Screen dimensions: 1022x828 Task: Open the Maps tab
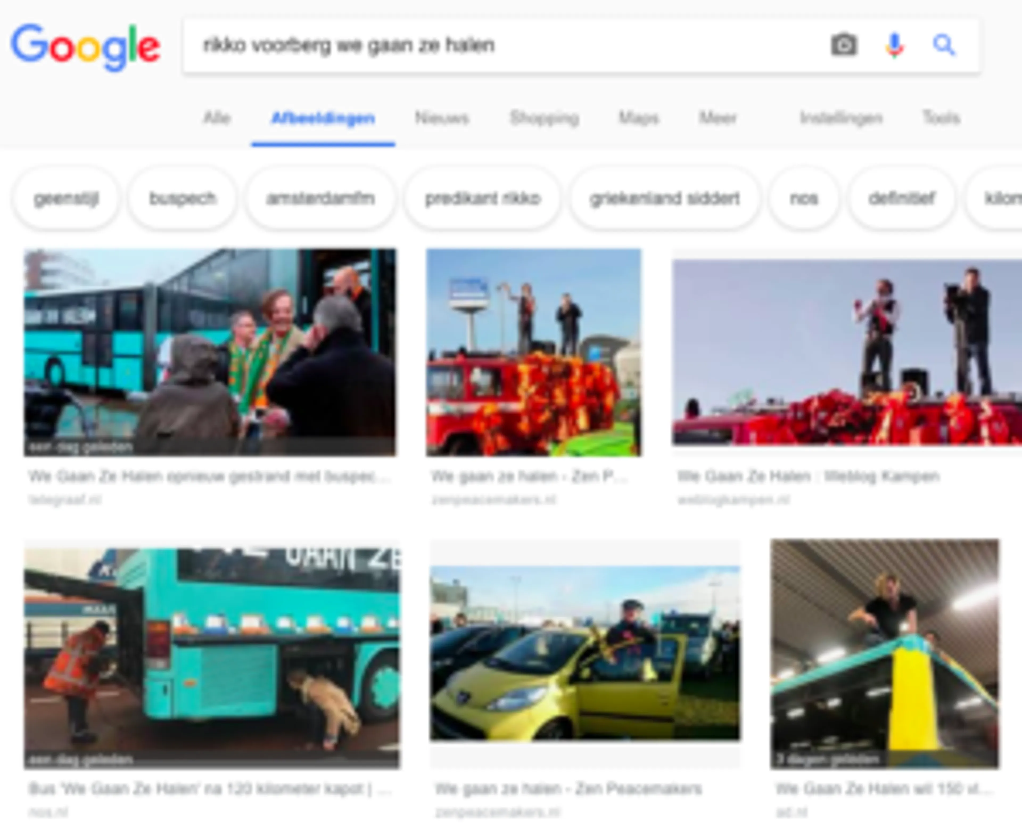point(639,118)
